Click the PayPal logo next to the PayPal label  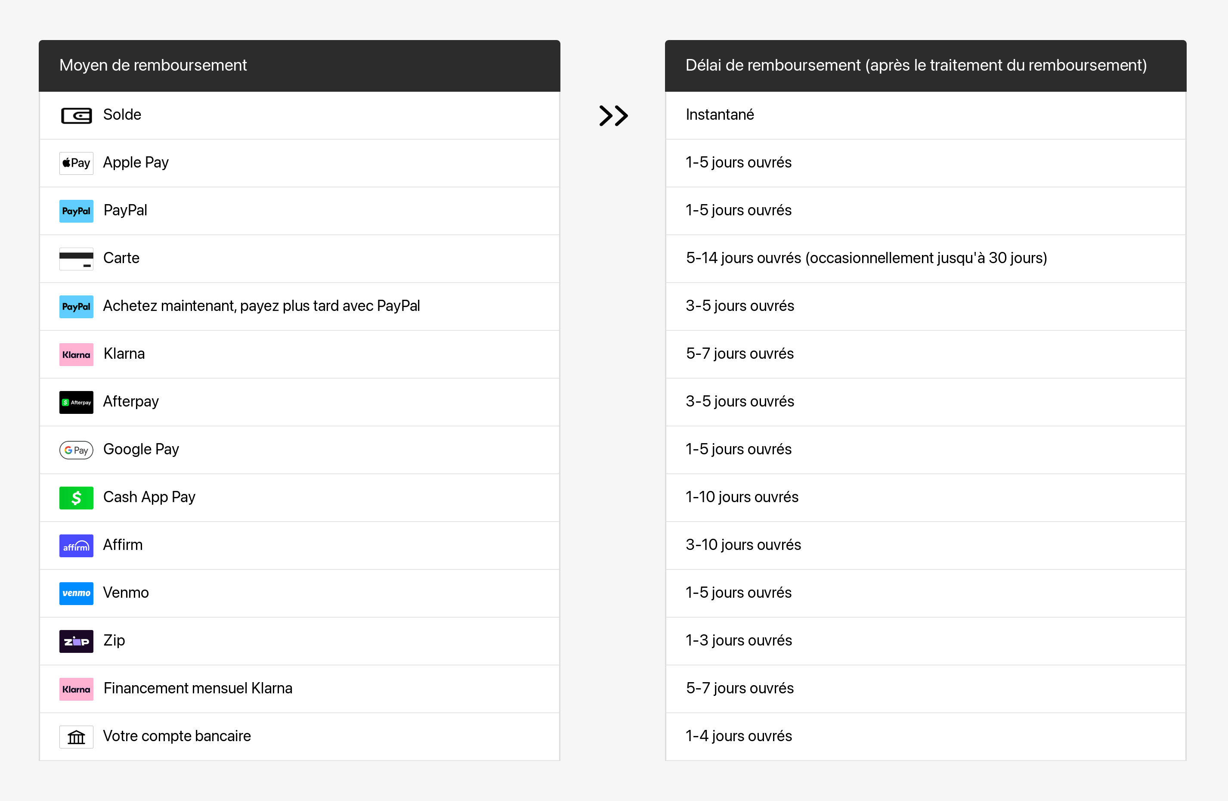(x=76, y=211)
